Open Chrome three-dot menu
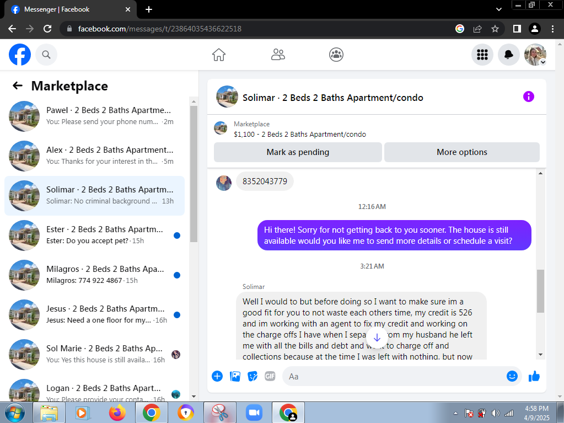The width and height of the screenshot is (564, 423). pos(552,29)
